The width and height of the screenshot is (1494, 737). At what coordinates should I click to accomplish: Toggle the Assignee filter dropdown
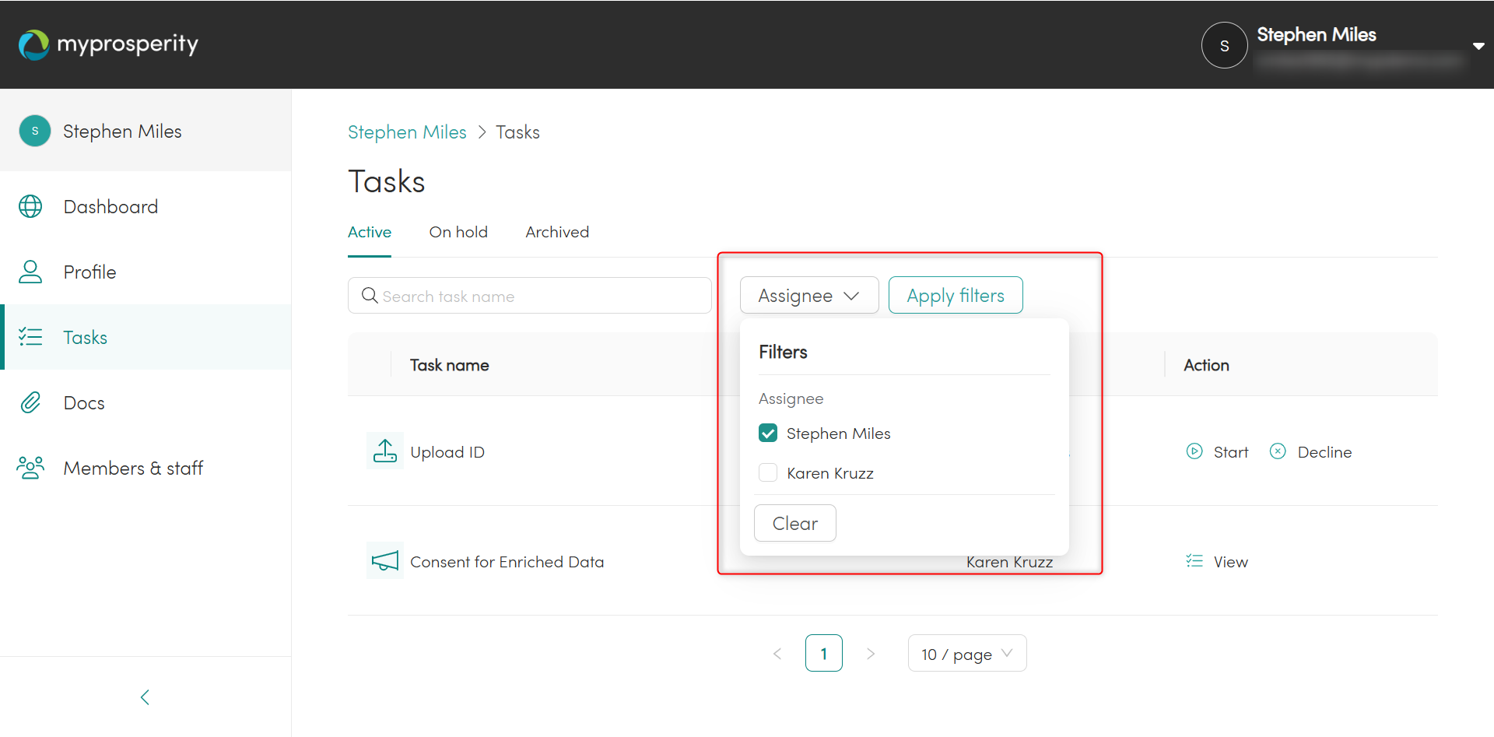click(809, 296)
